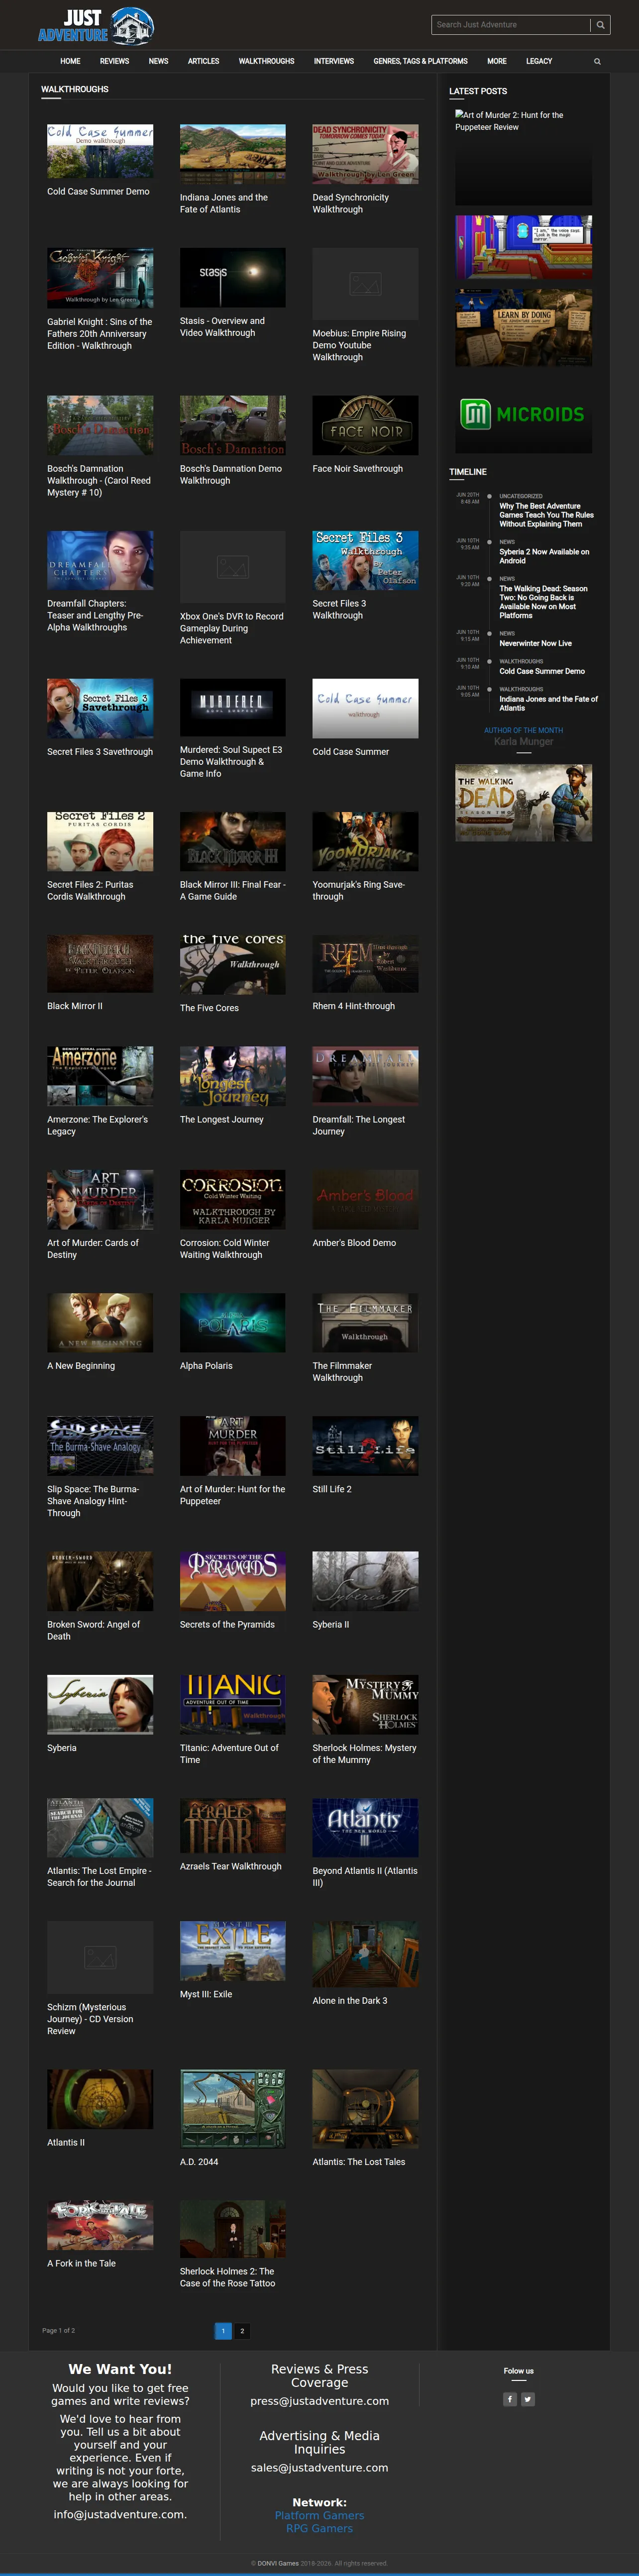Click the Murdered: Soul Suspect thumbnail
The height and width of the screenshot is (2576, 639).
[x=232, y=708]
